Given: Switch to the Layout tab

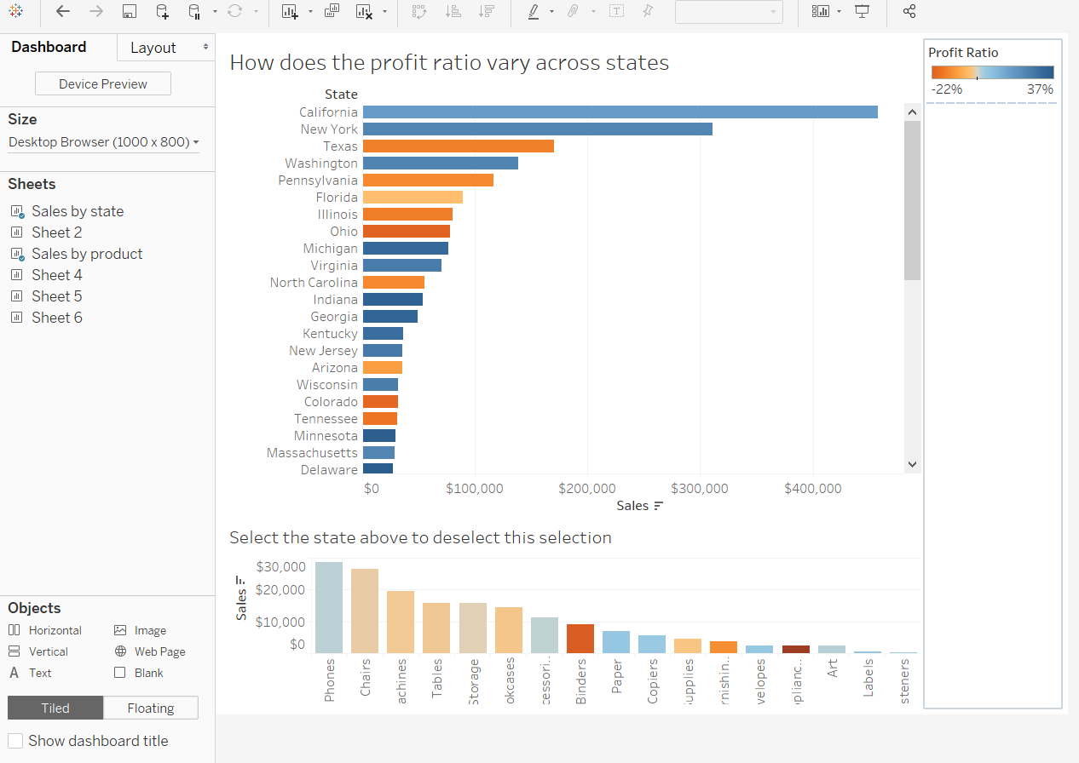Looking at the screenshot, I should [x=153, y=48].
